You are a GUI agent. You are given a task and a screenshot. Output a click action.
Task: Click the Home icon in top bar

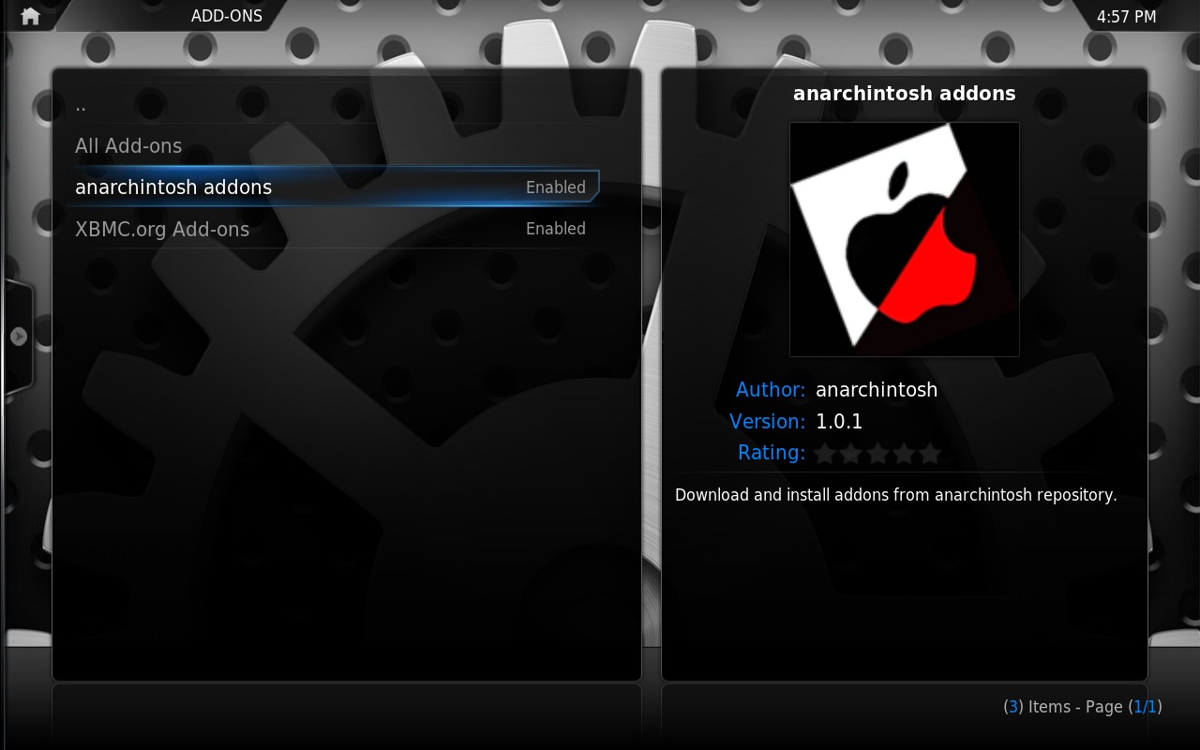tap(30, 16)
